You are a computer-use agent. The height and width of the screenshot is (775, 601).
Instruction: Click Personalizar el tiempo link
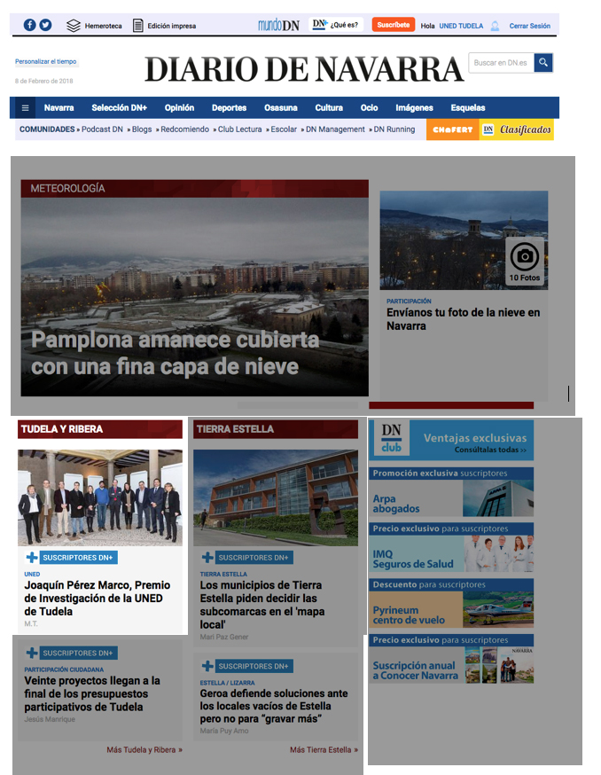pyautogui.click(x=45, y=62)
